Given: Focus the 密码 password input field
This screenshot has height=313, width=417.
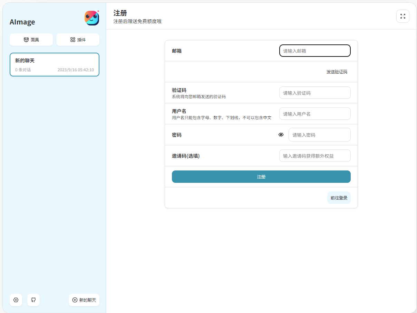Looking at the screenshot, I should click(320, 135).
